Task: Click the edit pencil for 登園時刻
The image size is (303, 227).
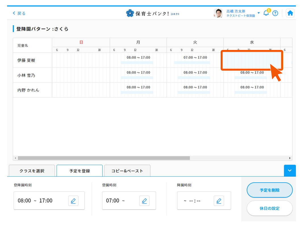Action: tap(144, 201)
